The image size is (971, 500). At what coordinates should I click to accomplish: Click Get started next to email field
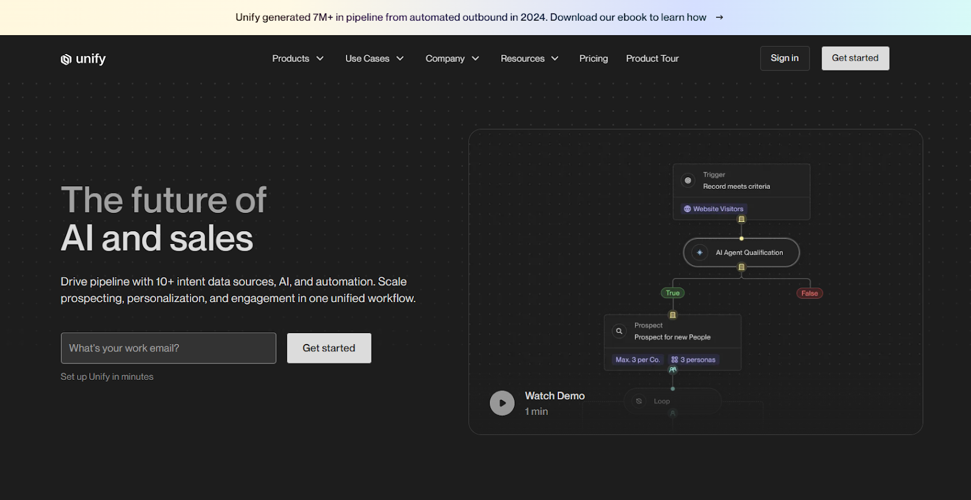[x=329, y=348]
